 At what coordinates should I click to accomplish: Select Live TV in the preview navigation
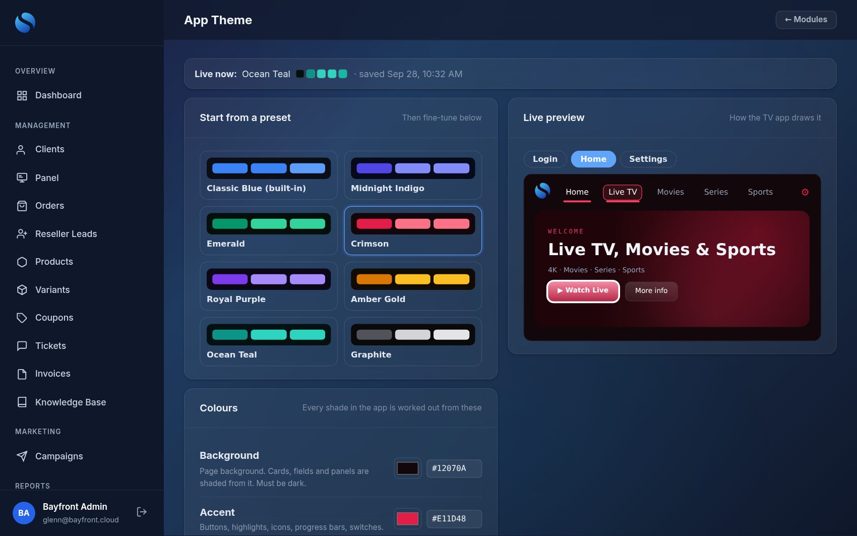point(623,192)
